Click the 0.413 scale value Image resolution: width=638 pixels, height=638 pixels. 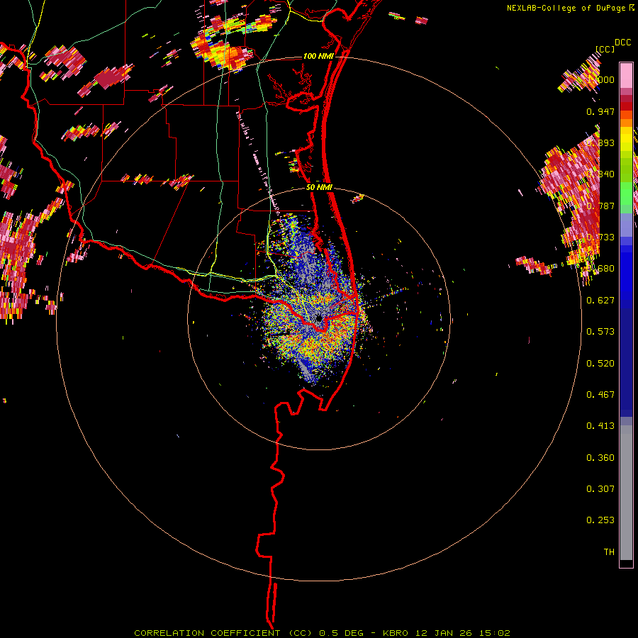pos(600,426)
